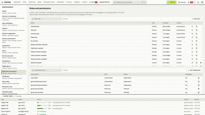Clone the Administrator role
The width and height of the screenshot is (205, 115).
tap(196, 26)
